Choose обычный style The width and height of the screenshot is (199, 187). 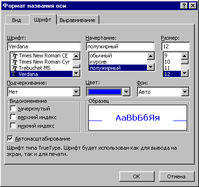coord(118,55)
